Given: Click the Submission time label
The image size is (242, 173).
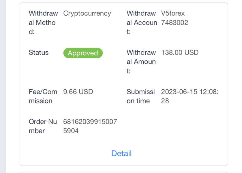Looking at the screenshot, I should (140, 96).
